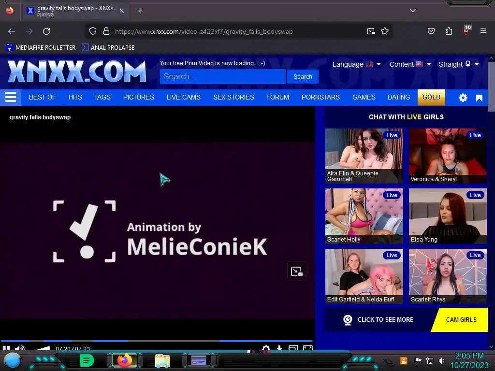Click the site logo to go home
Viewport: 495px width, 371px height.
pyautogui.click(x=77, y=71)
